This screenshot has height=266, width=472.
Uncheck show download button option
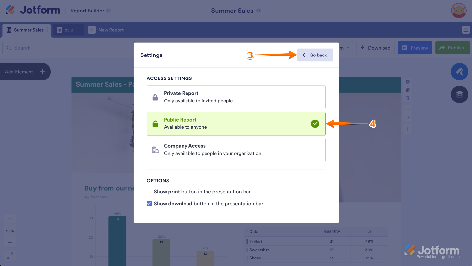pyautogui.click(x=149, y=203)
